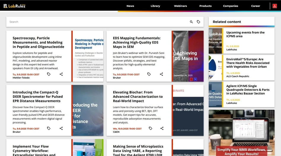The image size is (281, 156).
Task: Click tag icon on Compact-Q DEER Spectrometer card
Action: 49,128
